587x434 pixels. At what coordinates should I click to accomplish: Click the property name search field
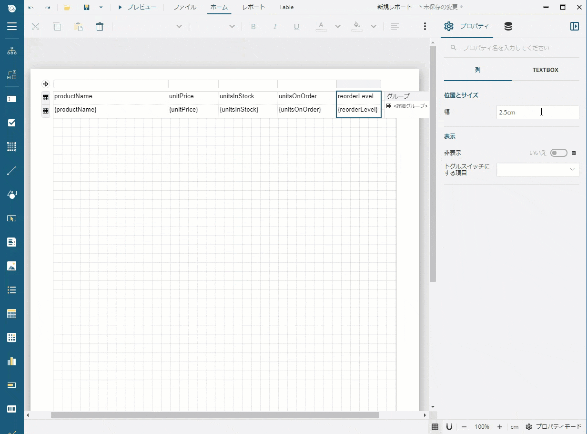(512, 48)
